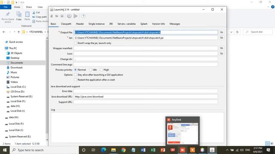
Task: Click Cut in Explorer ribbon
Action: pos(36,12)
